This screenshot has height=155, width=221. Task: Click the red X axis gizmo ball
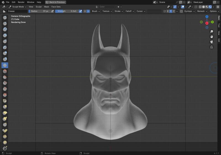tap(207, 23)
